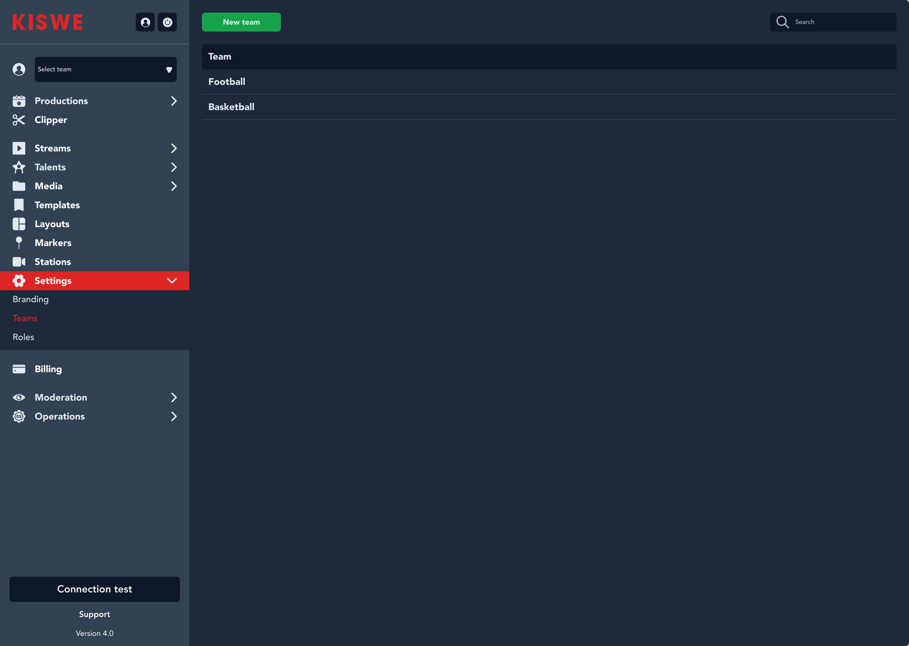Click the KISWE logo
This screenshot has height=646, width=909.
47,22
